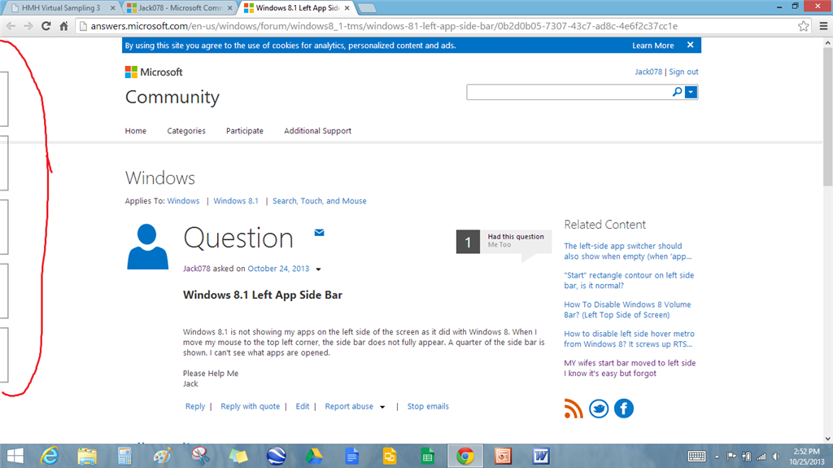The height and width of the screenshot is (468, 833).
Task: Open Google Slides from the taskbar
Action: (x=390, y=456)
